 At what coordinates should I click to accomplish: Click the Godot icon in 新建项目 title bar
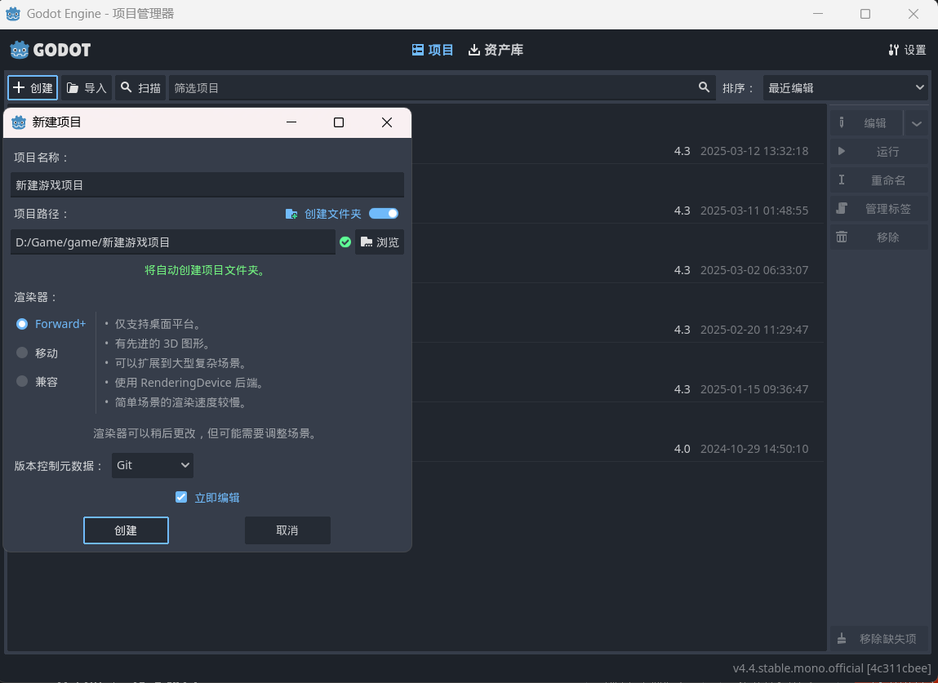(x=19, y=122)
